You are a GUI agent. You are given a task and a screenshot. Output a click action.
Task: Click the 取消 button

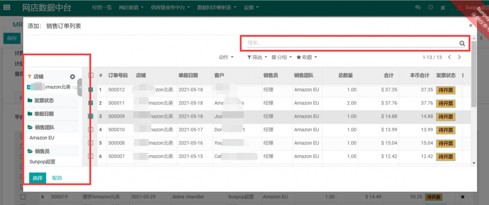click(x=57, y=178)
